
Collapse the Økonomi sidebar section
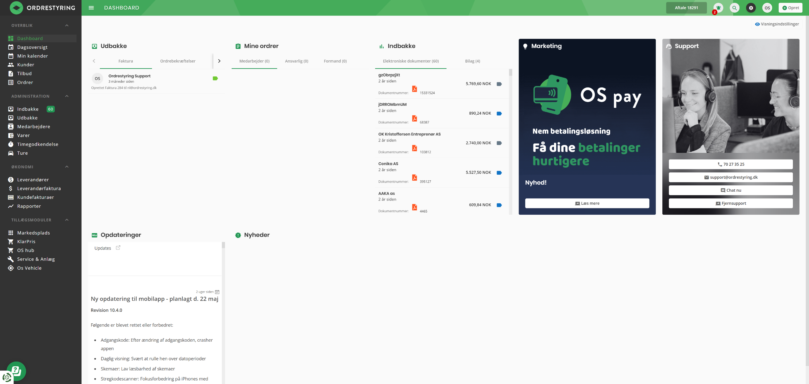click(67, 167)
